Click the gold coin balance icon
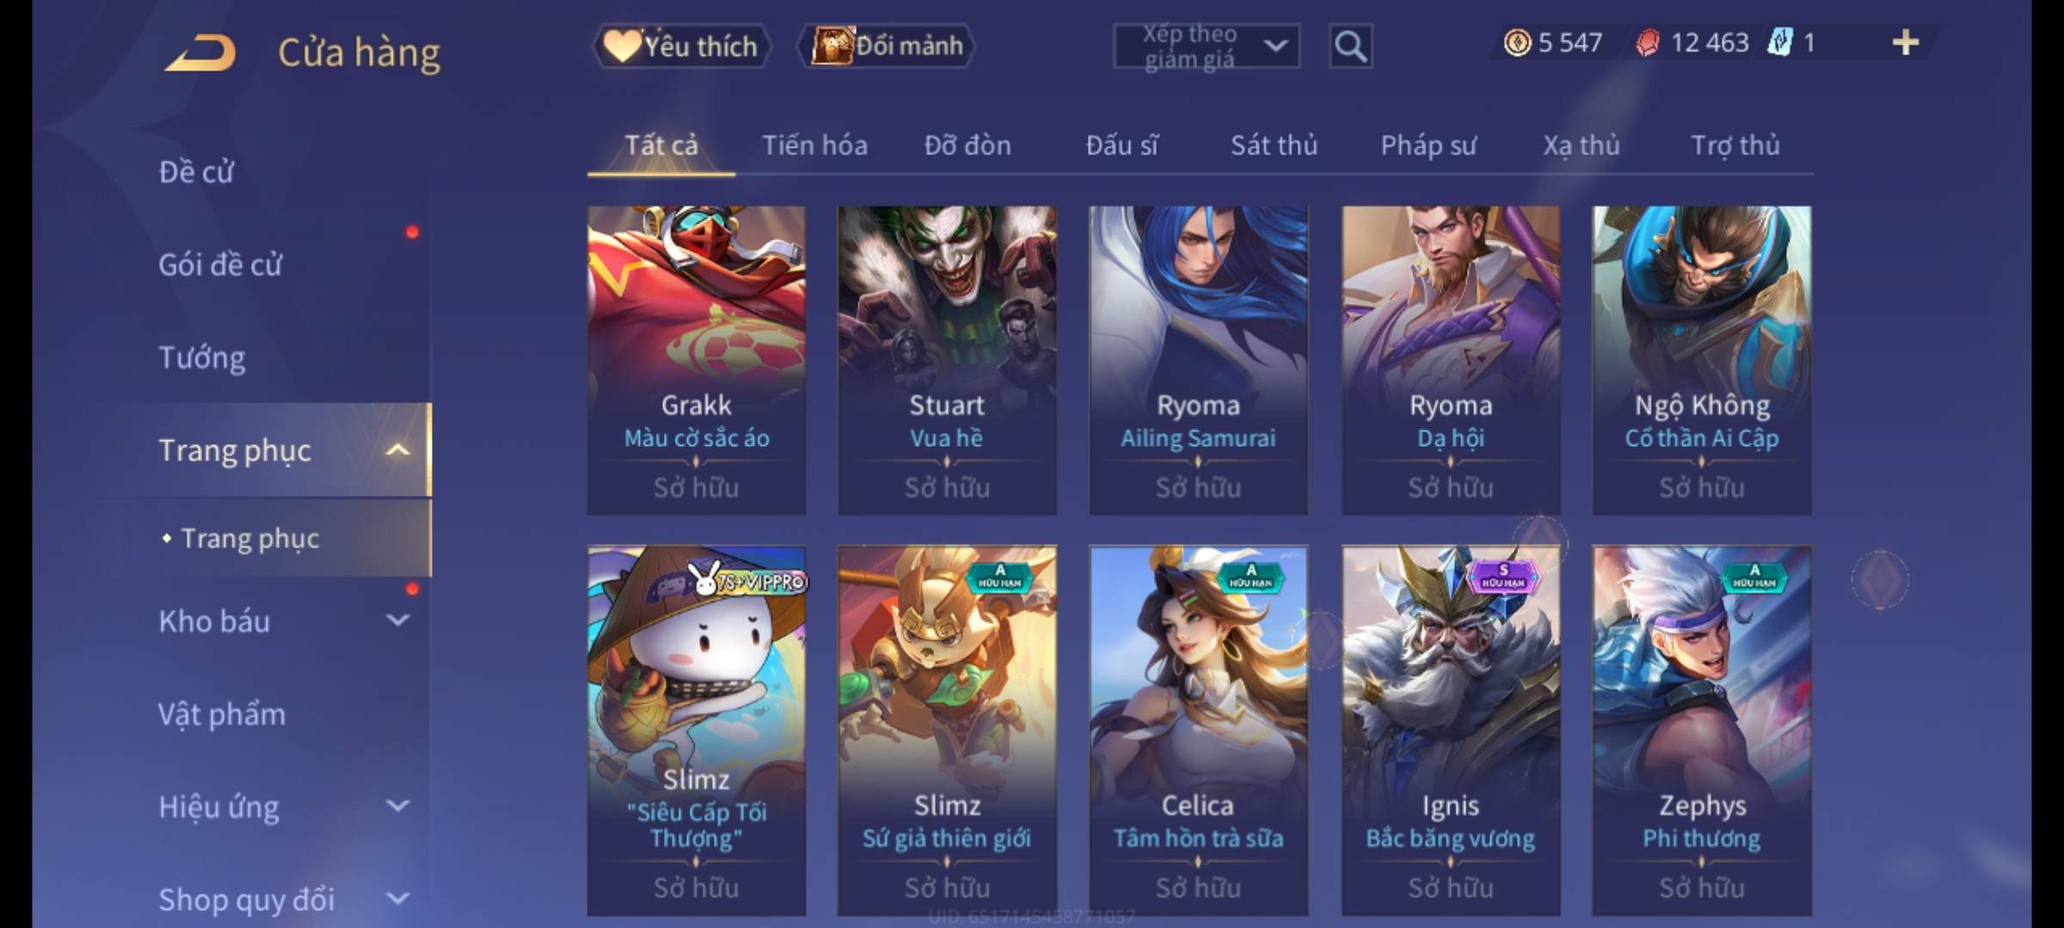 tap(1517, 42)
